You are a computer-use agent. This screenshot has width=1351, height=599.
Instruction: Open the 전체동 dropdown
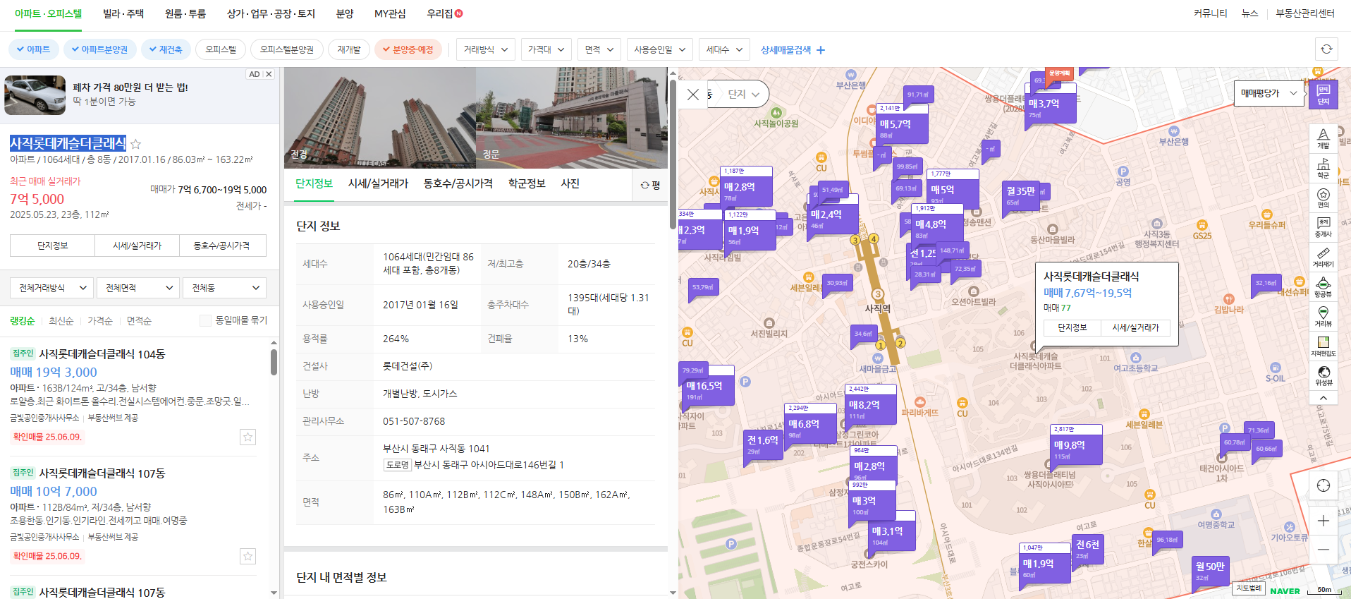point(225,288)
